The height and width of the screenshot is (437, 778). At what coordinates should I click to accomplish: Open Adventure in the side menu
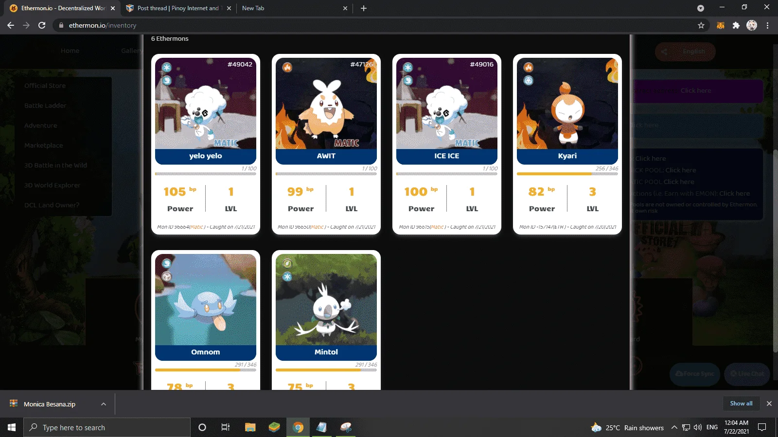41,125
